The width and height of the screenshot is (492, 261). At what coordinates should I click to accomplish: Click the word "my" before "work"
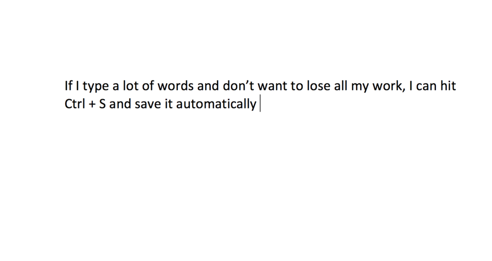359,87
